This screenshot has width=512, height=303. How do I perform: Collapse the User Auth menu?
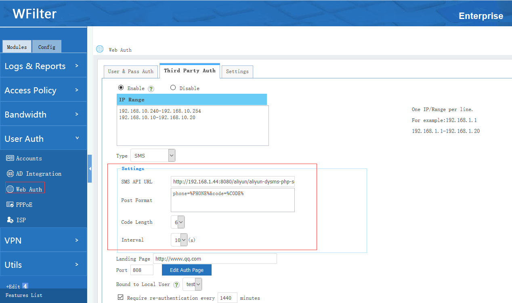43,139
